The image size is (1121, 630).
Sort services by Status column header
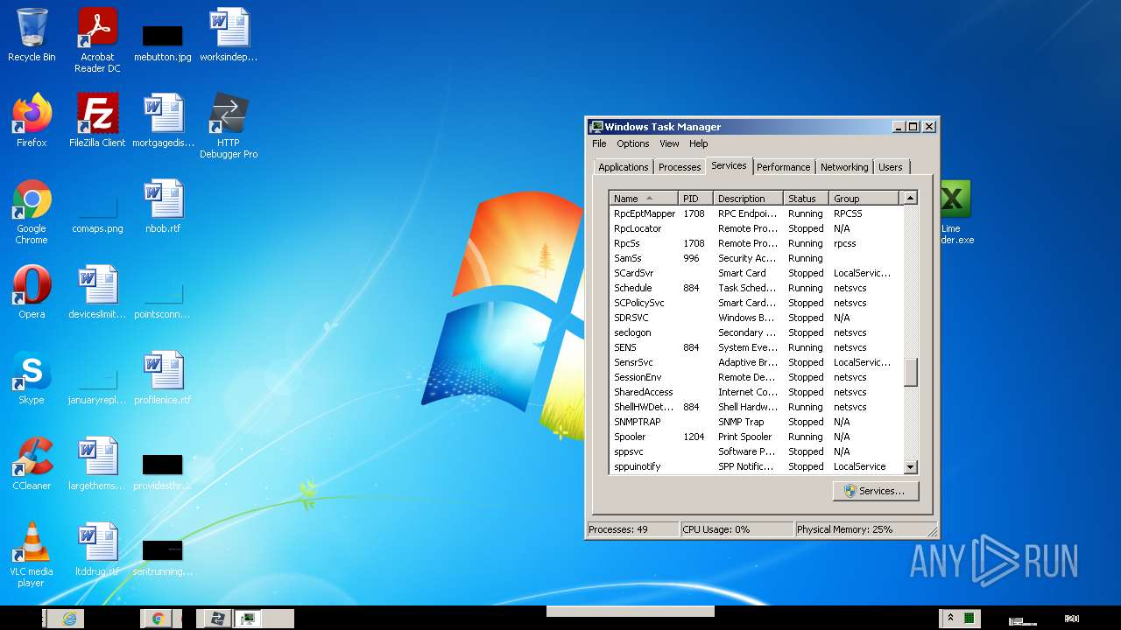point(807,199)
